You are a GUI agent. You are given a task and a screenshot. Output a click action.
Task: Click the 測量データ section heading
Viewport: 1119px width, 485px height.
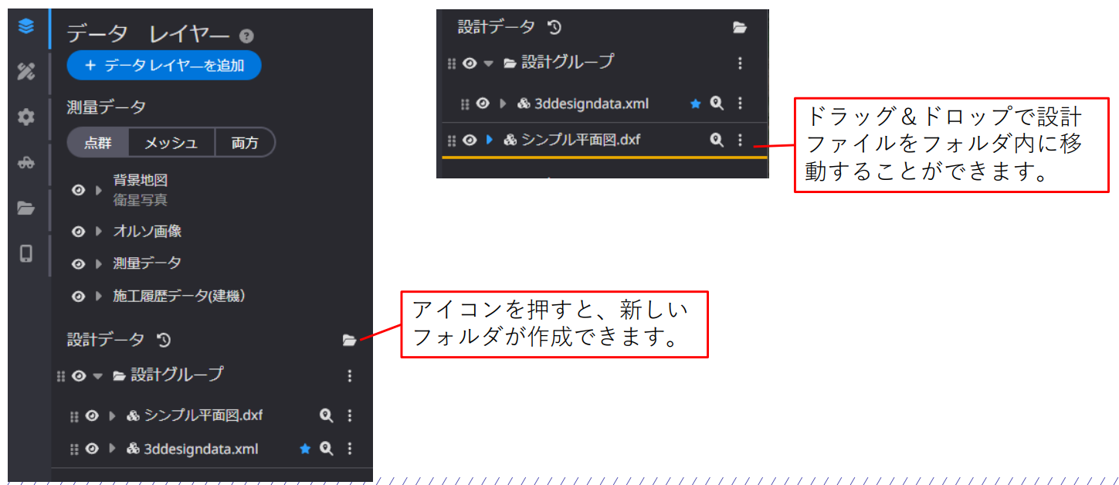pyautogui.click(x=107, y=107)
